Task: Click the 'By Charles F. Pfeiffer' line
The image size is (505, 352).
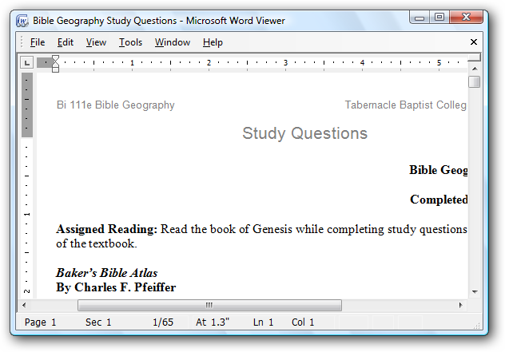Action: (116, 287)
